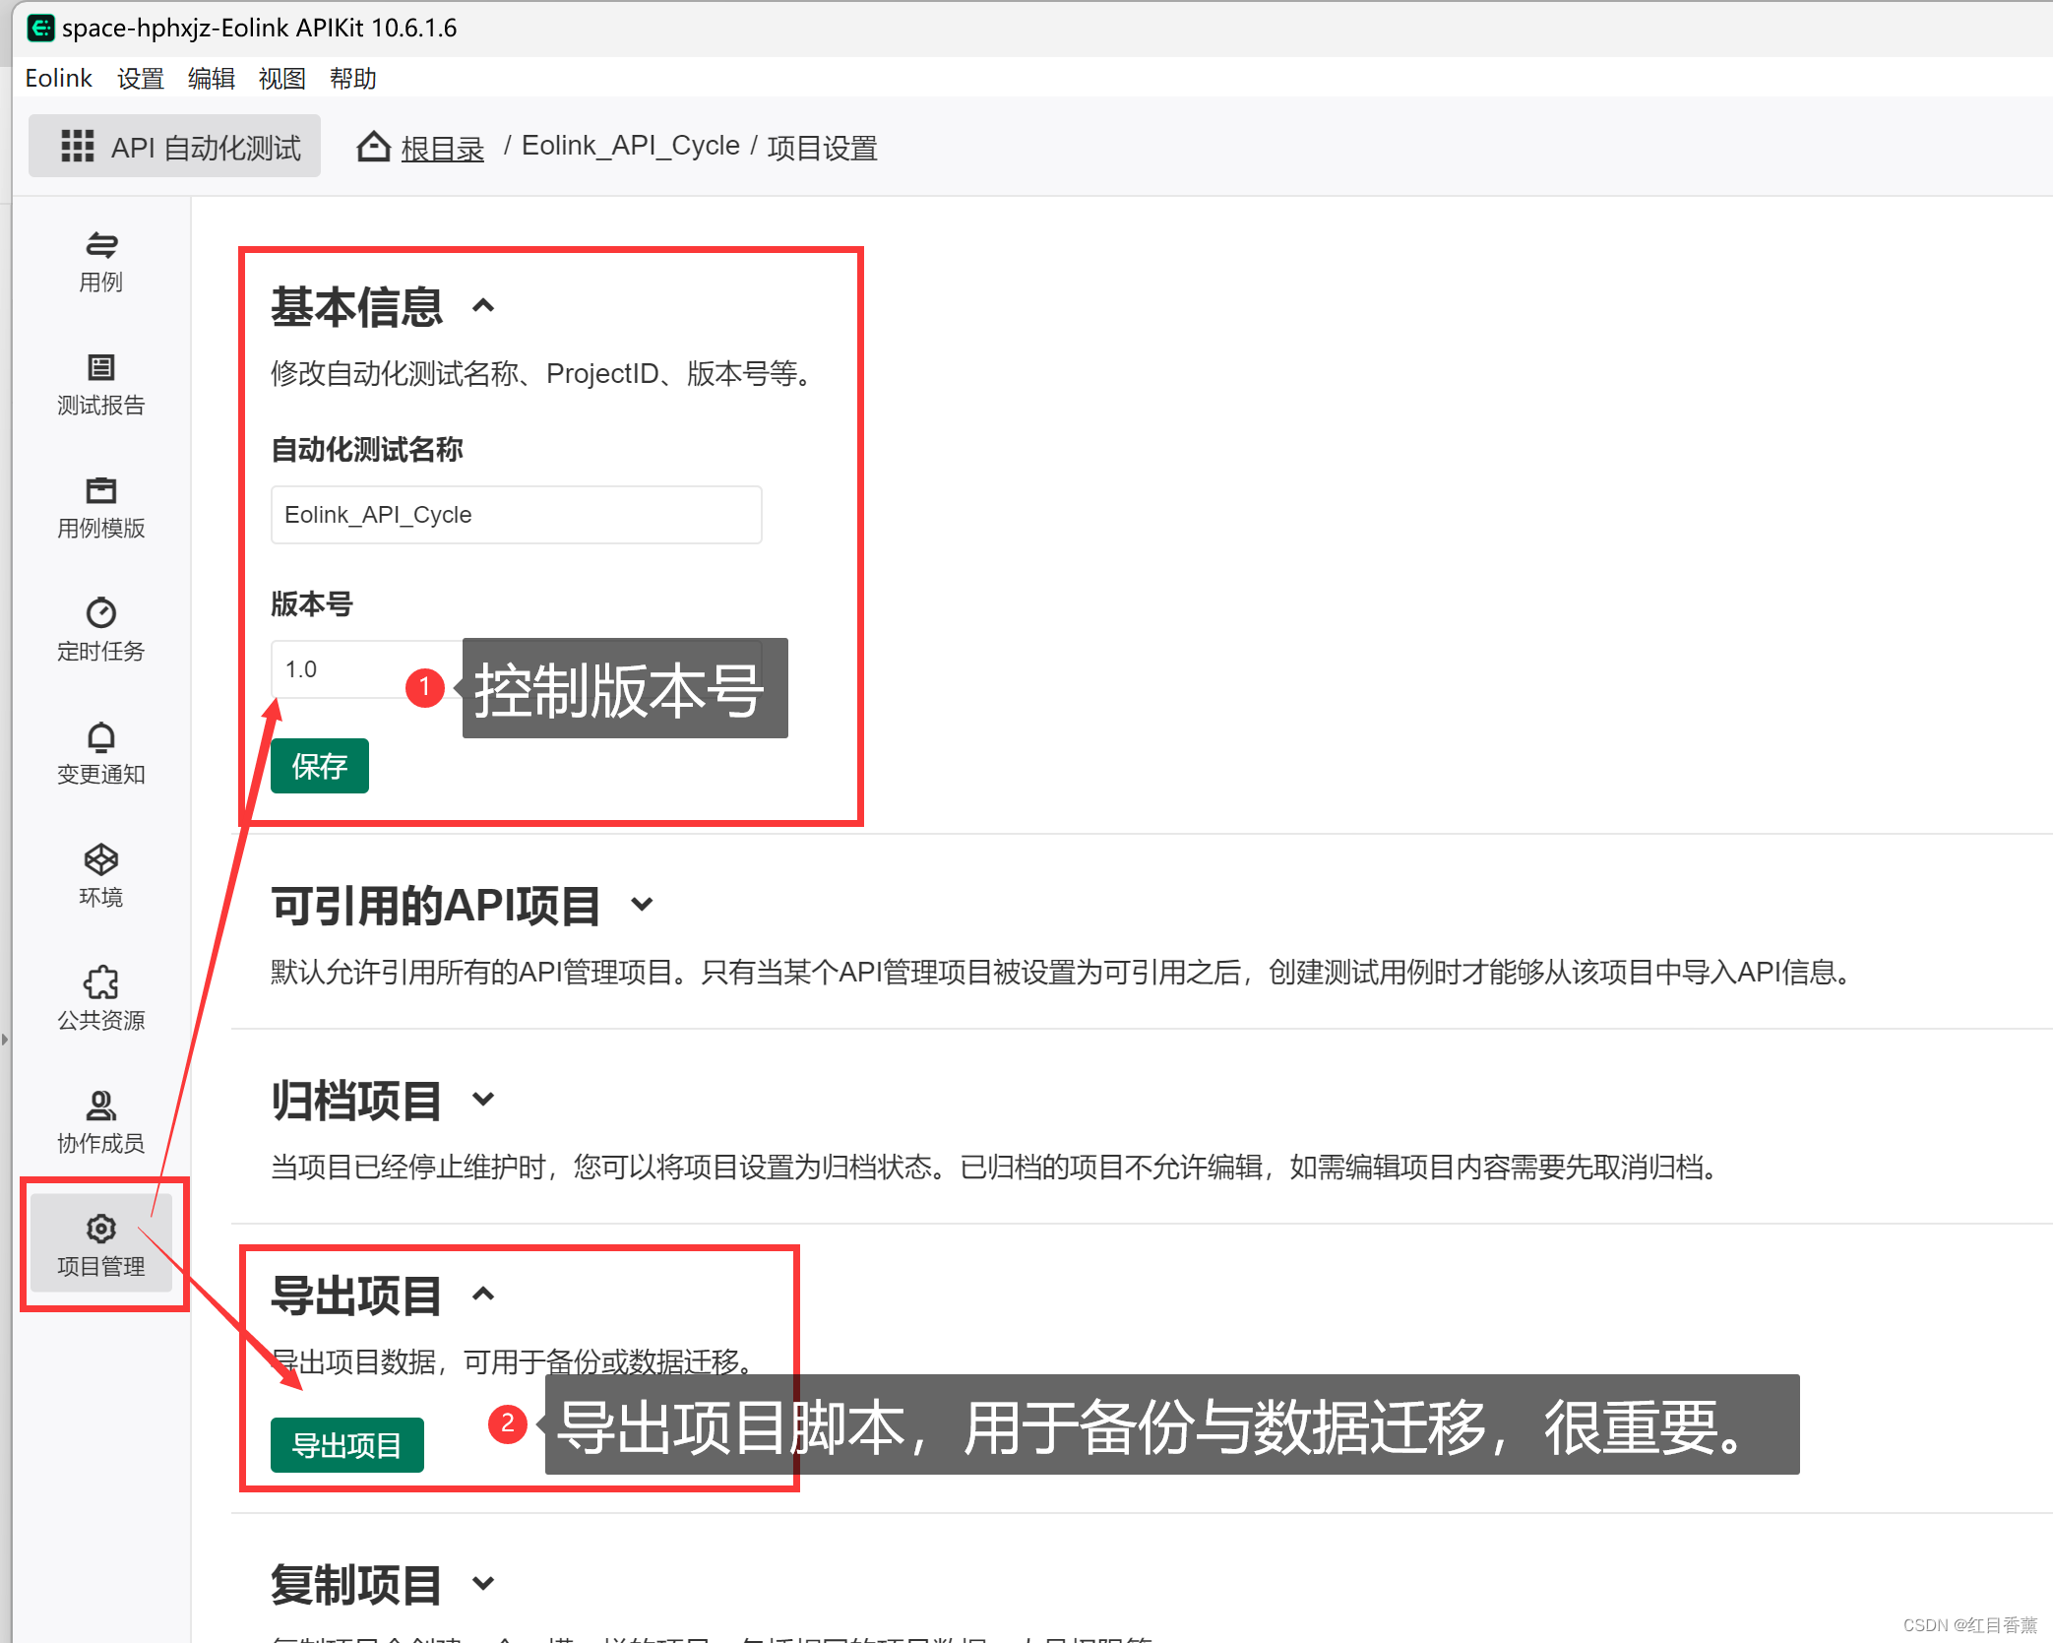Click 变更通知 bell notification icon

(x=100, y=737)
